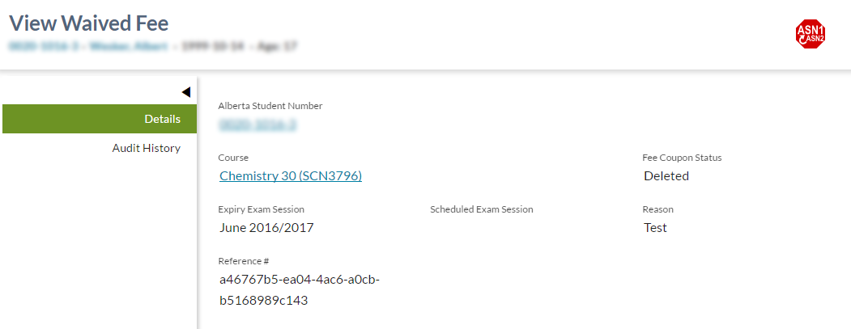Click the Age text in the header
Screen dimensions: 851x329
coord(279,46)
